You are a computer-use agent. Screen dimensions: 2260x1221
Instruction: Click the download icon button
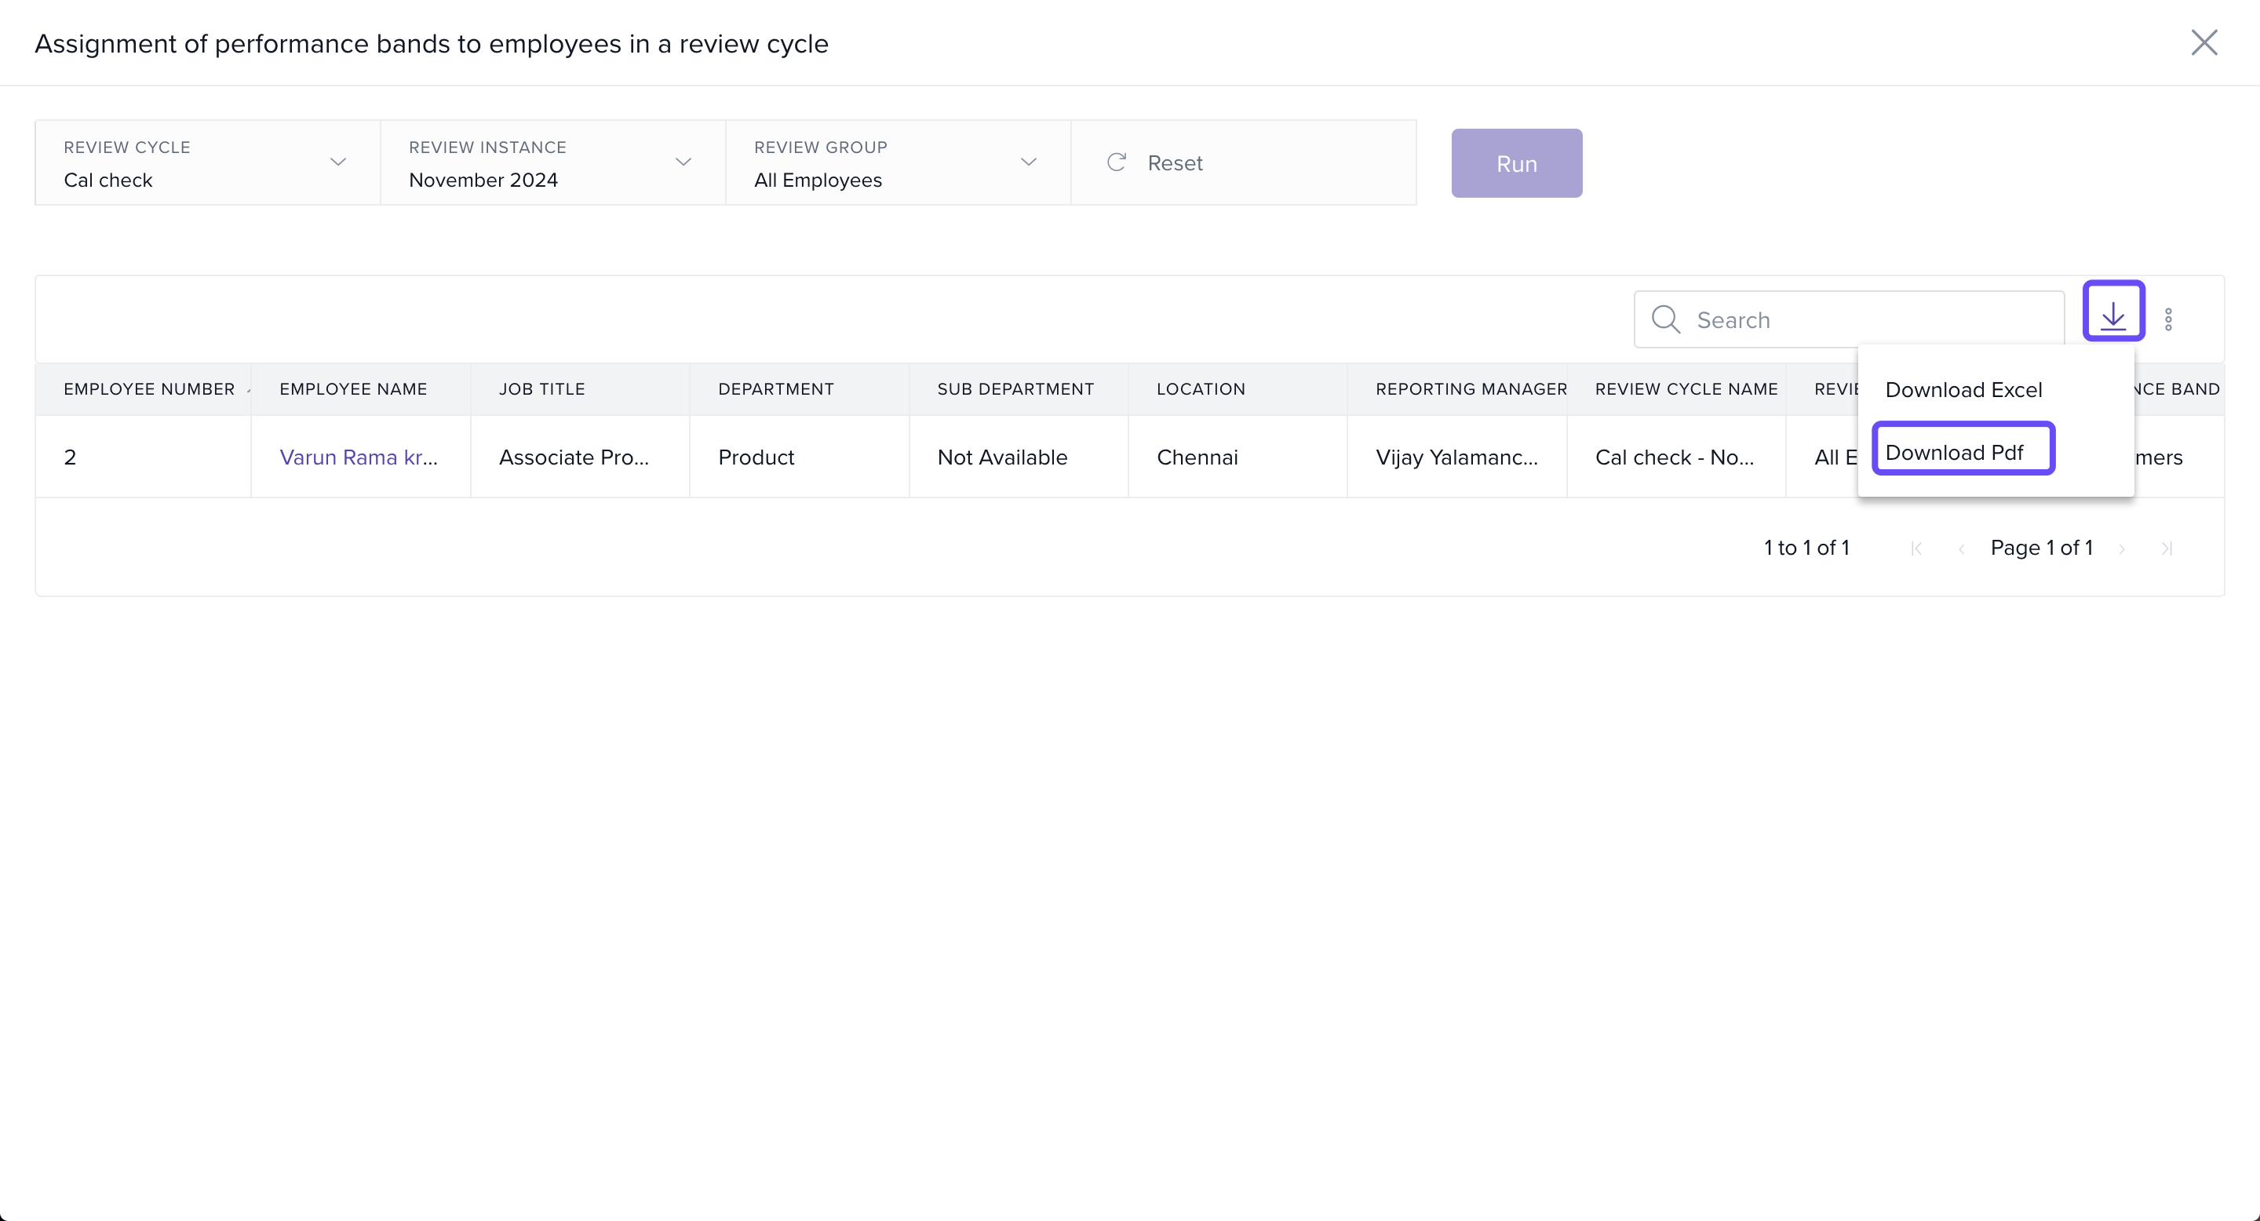[x=2112, y=312]
